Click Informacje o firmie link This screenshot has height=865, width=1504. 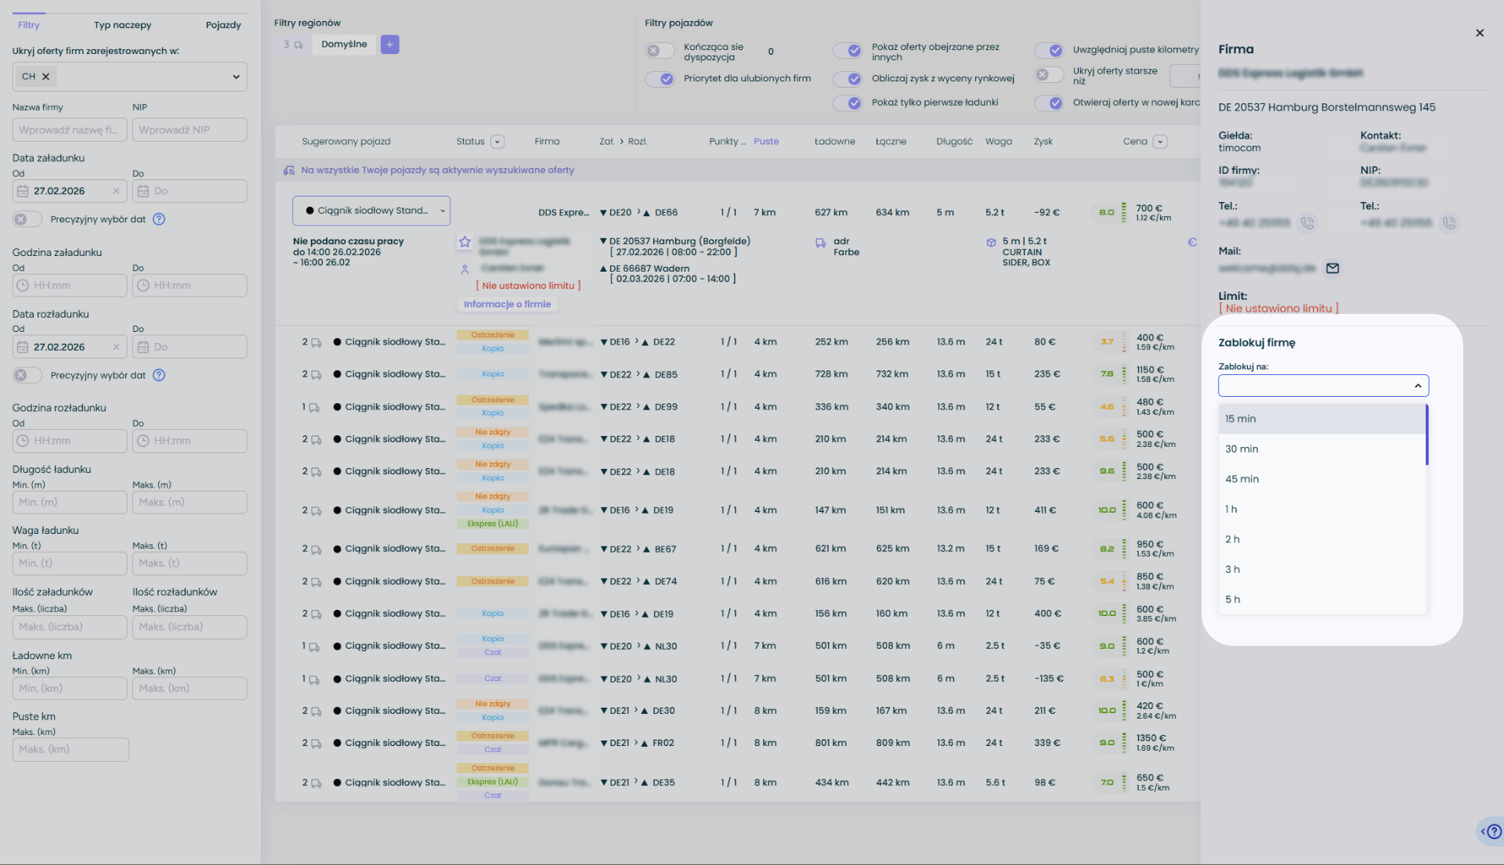coord(507,305)
